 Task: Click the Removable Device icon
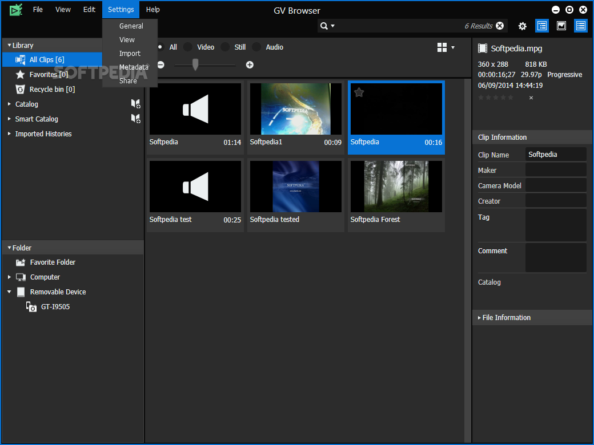[21, 292]
